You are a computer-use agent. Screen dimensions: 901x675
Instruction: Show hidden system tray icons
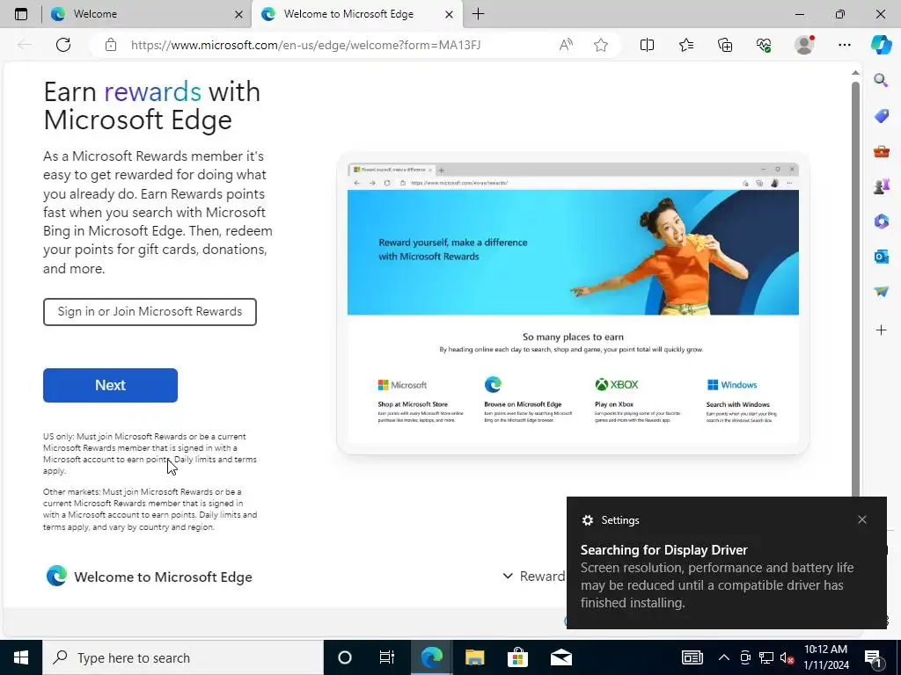[724, 657]
